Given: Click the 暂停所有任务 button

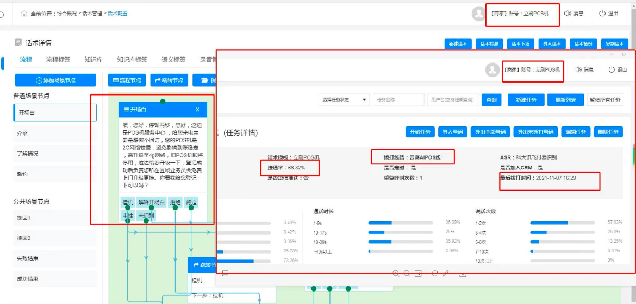Looking at the screenshot, I should pyautogui.click(x=605, y=100).
